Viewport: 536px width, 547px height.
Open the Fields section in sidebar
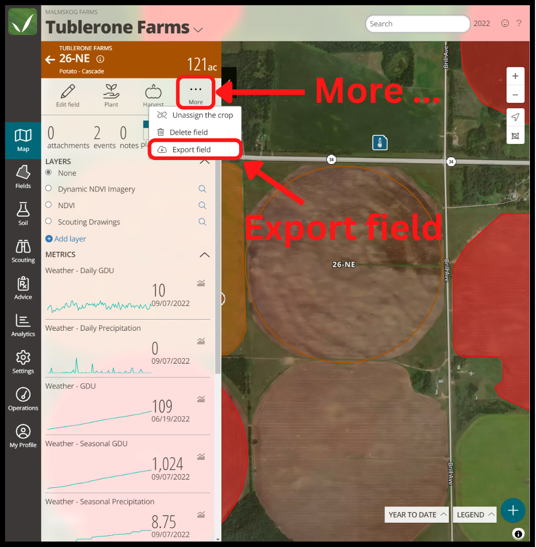point(23,177)
